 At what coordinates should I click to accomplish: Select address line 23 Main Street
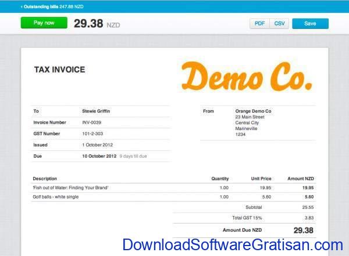pyautogui.click(x=250, y=117)
